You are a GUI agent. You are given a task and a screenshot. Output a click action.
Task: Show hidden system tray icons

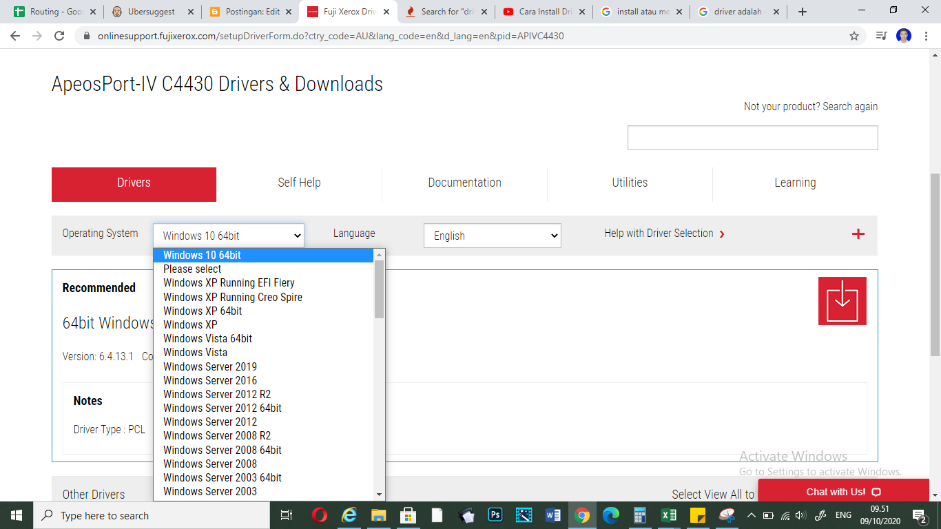(x=752, y=515)
